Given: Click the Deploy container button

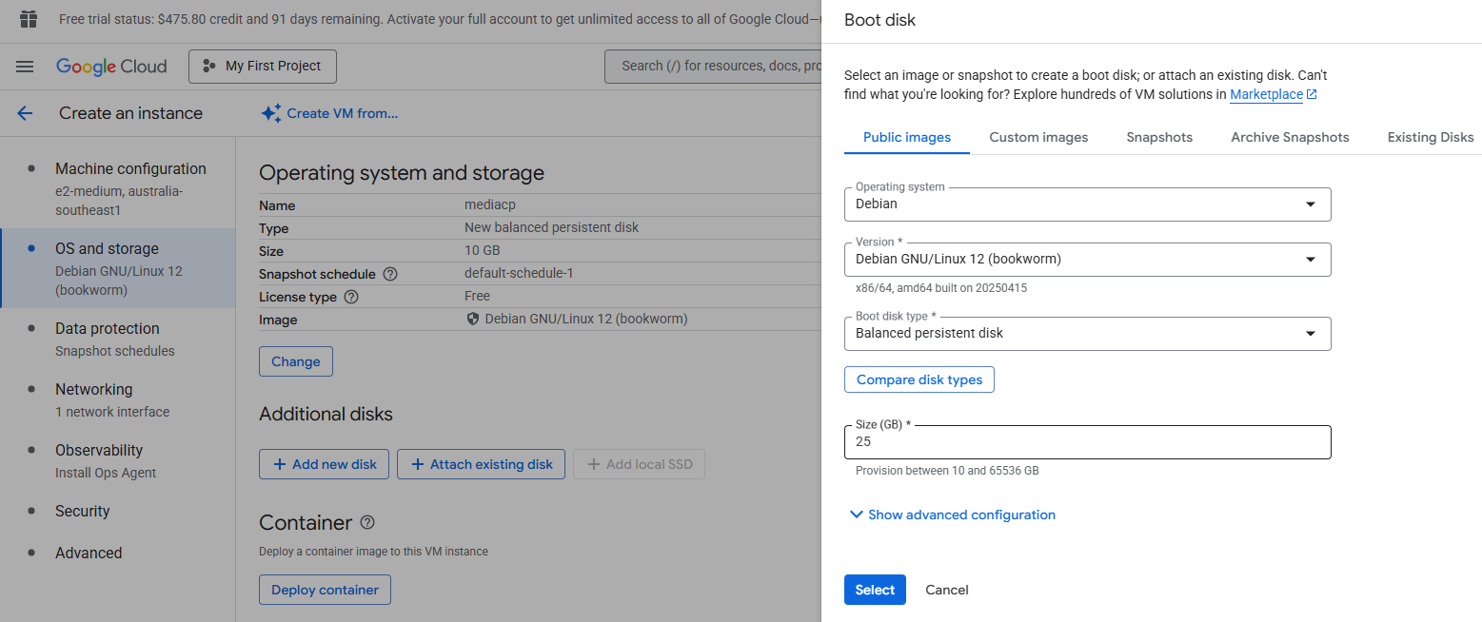Looking at the screenshot, I should coord(325,590).
